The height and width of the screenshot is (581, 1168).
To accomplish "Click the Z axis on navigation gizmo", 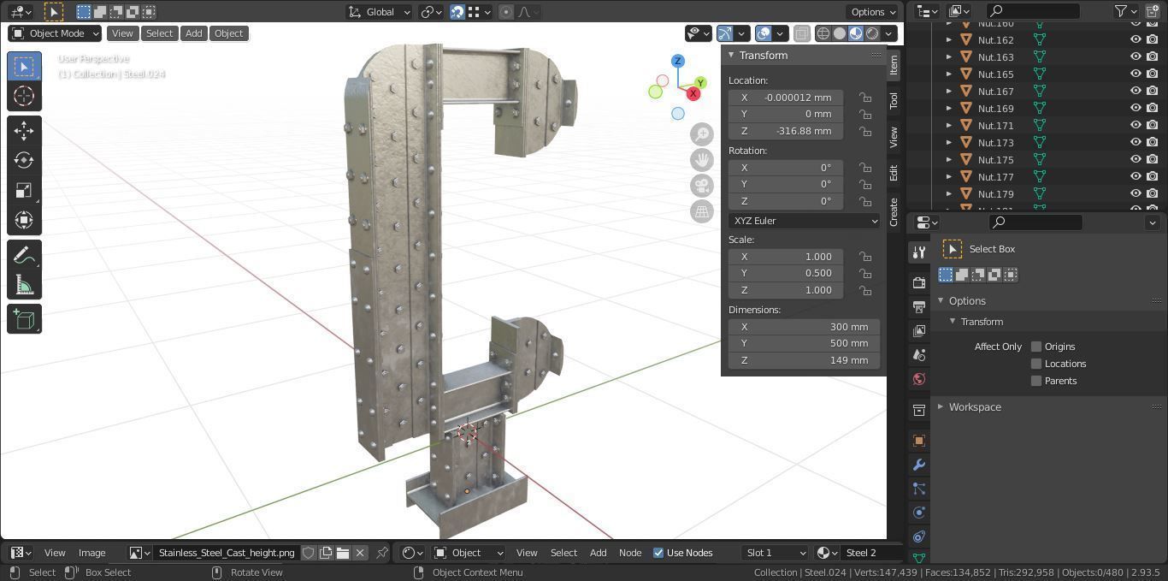I will tap(678, 61).
